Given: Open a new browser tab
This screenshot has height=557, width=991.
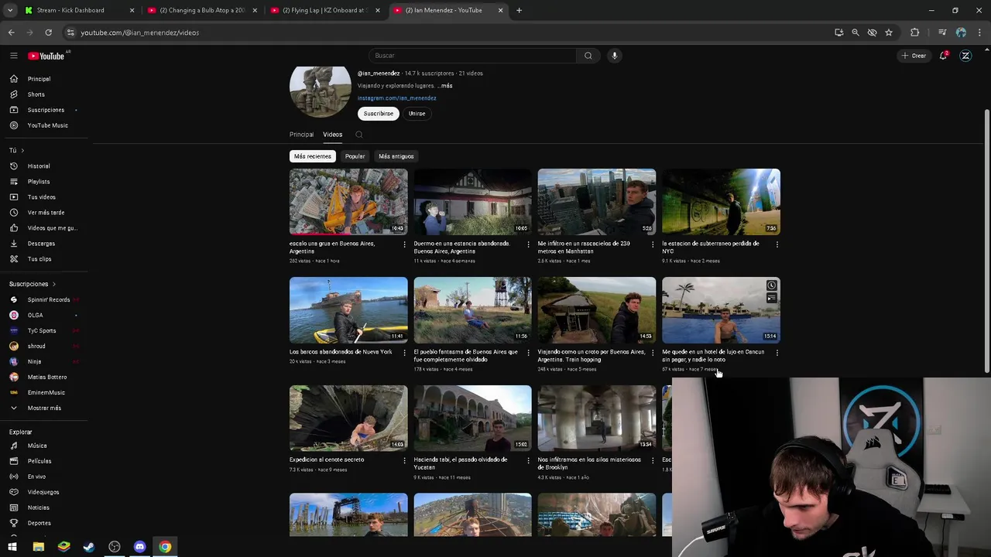Looking at the screenshot, I should click(519, 10).
